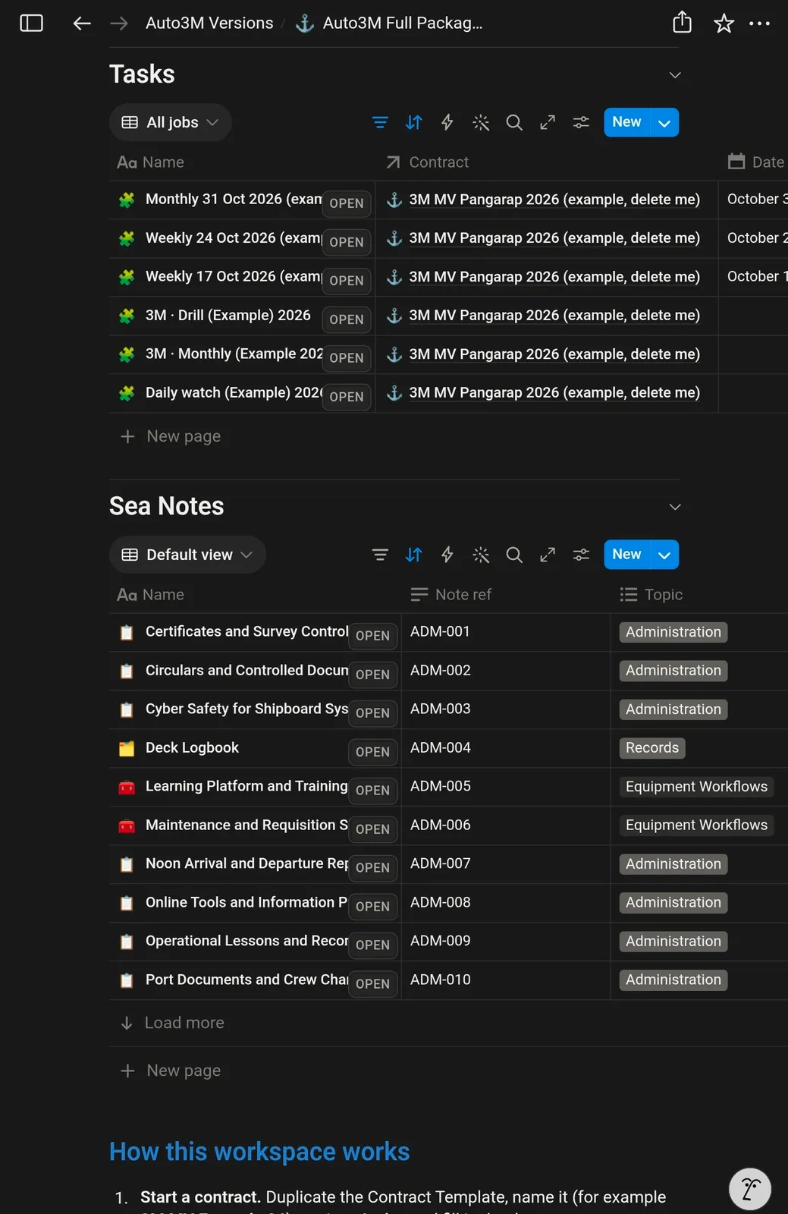Go forward with the right arrow
This screenshot has width=788, height=1214.
(x=119, y=24)
